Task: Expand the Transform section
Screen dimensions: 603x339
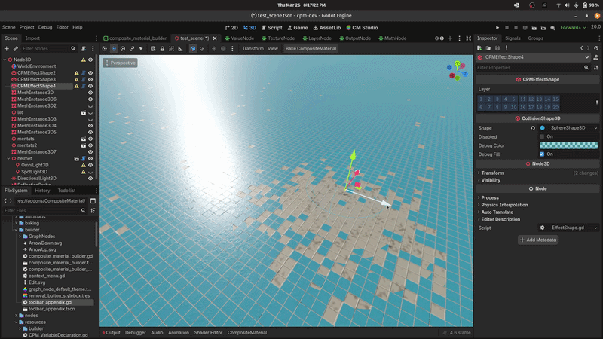Action: click(x=493, y=173)
